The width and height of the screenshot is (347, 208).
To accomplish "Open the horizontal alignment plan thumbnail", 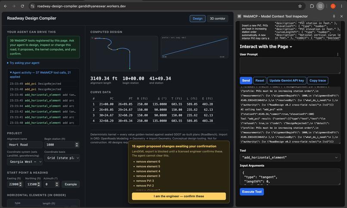I will pos(124,53).
